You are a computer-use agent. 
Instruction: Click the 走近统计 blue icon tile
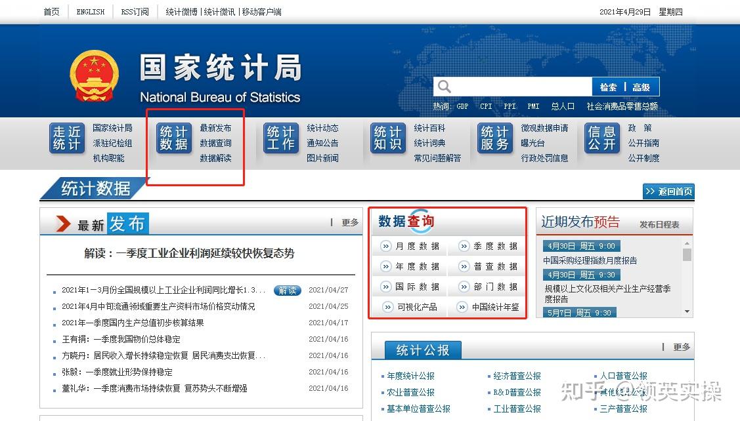[67, 138]
